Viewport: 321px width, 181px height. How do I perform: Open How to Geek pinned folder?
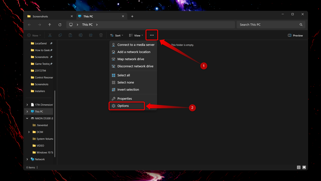40,50
